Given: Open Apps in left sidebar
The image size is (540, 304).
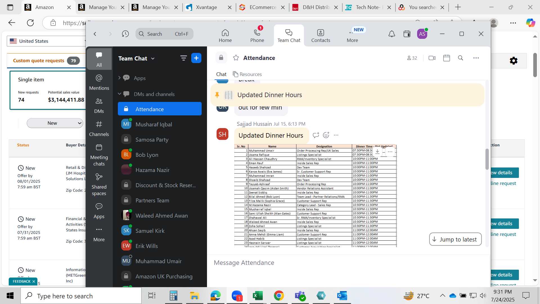Looking at the screenshot, I should point(99,211).
